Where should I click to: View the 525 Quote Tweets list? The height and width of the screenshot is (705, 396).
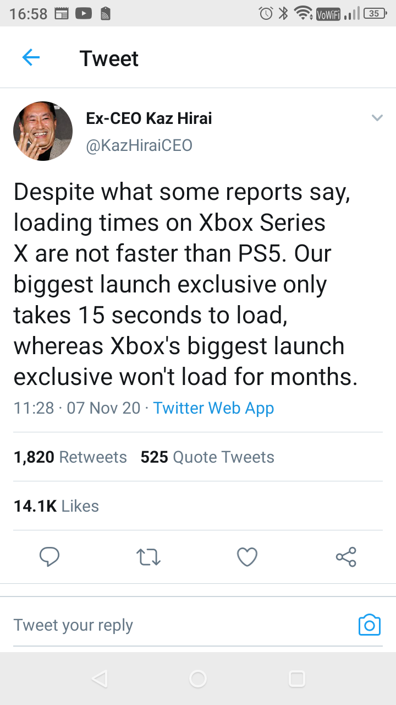pyautogui.click(x=207, y=457)
